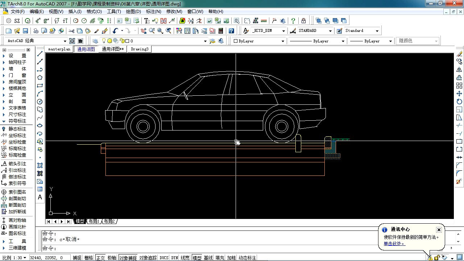Click the Save icon in the standard toolbar
464x261 pixels.
coord(25,31)
